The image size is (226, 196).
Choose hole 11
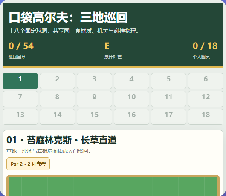coord(168,99)
